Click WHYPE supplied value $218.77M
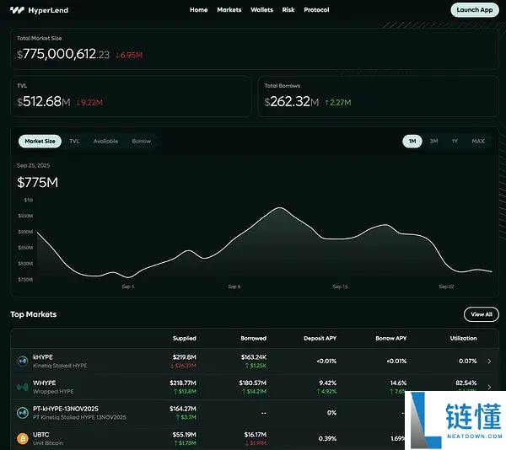 coord(183,383)
